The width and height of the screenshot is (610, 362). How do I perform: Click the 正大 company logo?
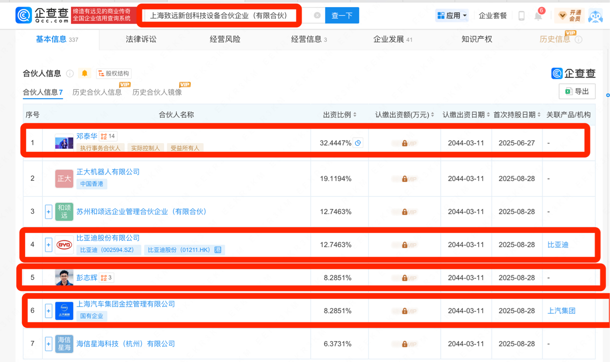[x=64, y=179]
